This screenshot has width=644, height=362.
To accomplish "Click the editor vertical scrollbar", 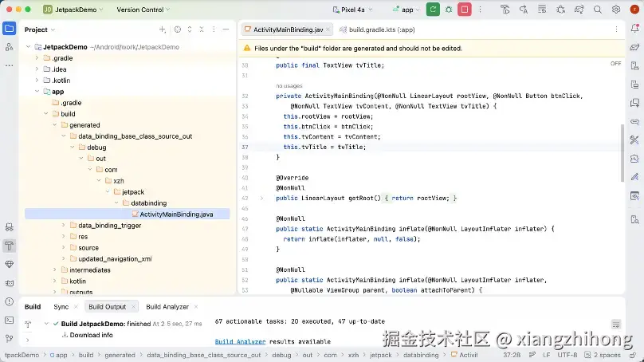I will coord(622,152).
